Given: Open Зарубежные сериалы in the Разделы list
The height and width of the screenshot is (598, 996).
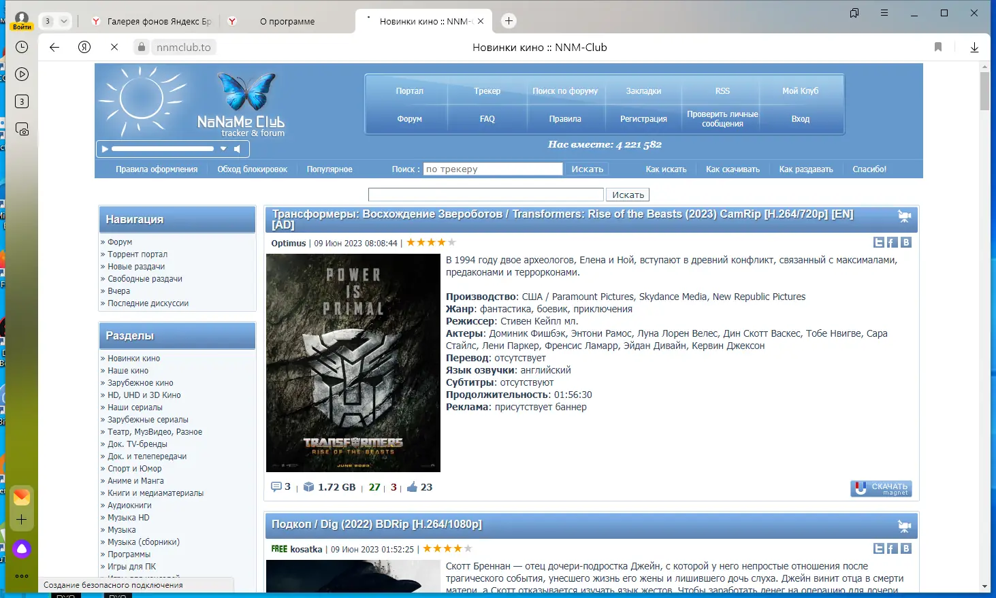Looking at the screenshot, I should [148, 420].
